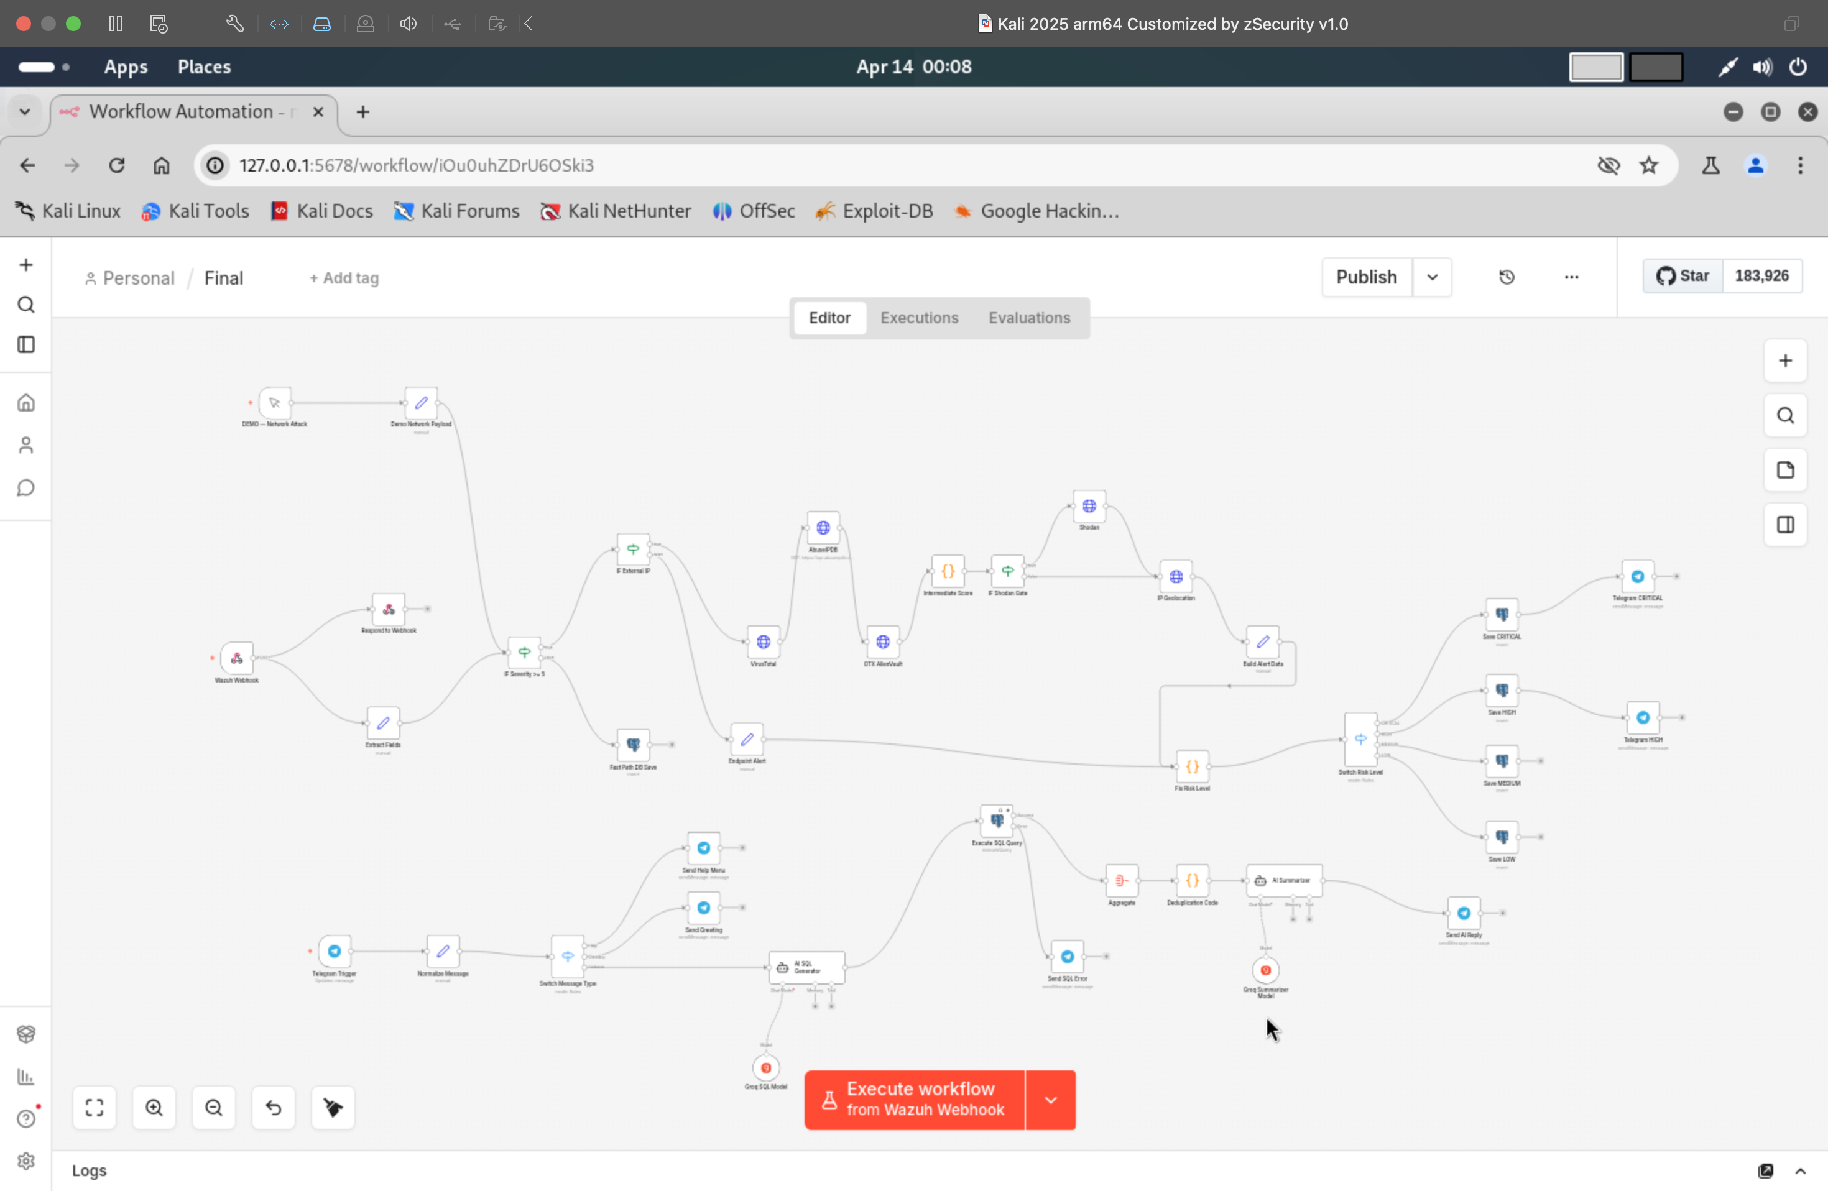Add sticky note from right panel
Image resolution: width=1828 pixels, height=1191 pixels.
pos(1785,470)
